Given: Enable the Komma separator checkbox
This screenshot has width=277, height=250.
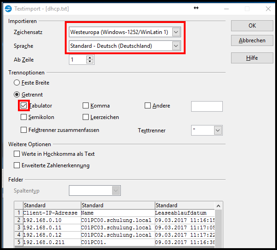Looking at the screenshot, I should tap(85, 106).
